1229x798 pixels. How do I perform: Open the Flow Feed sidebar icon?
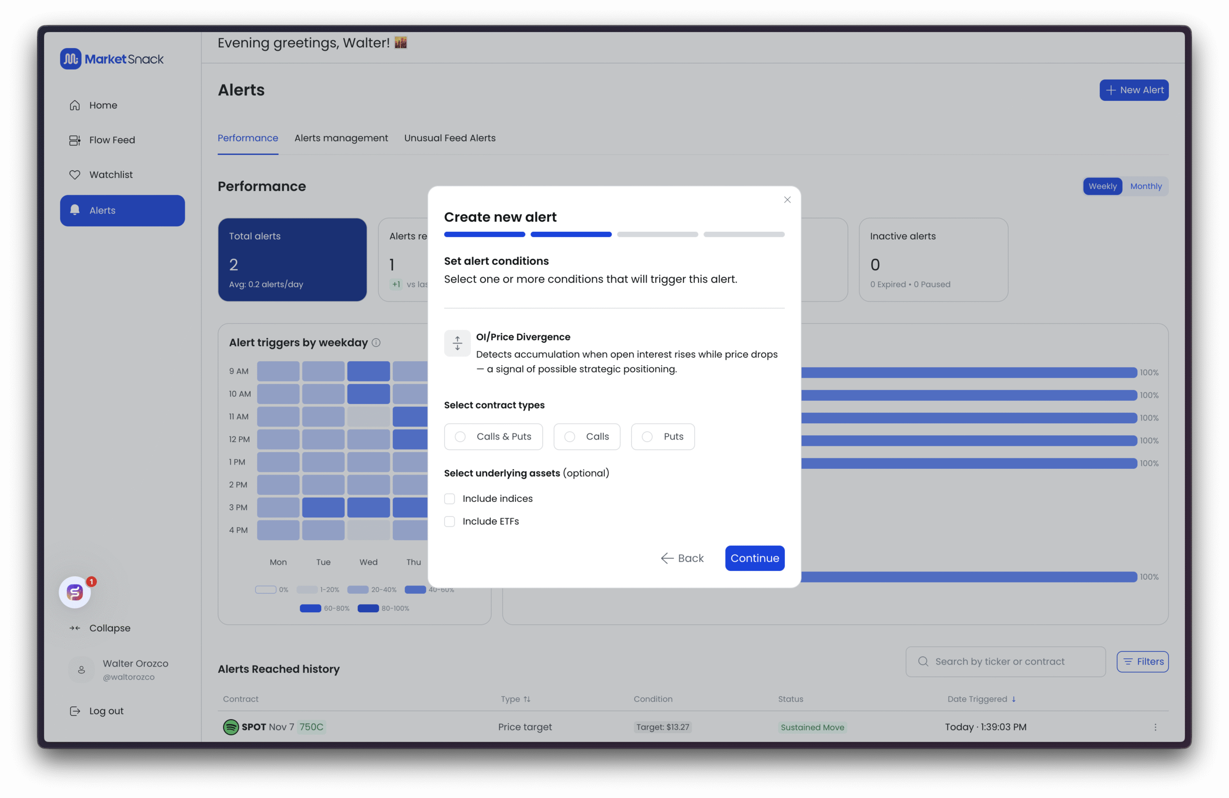(x=75, y=141)
